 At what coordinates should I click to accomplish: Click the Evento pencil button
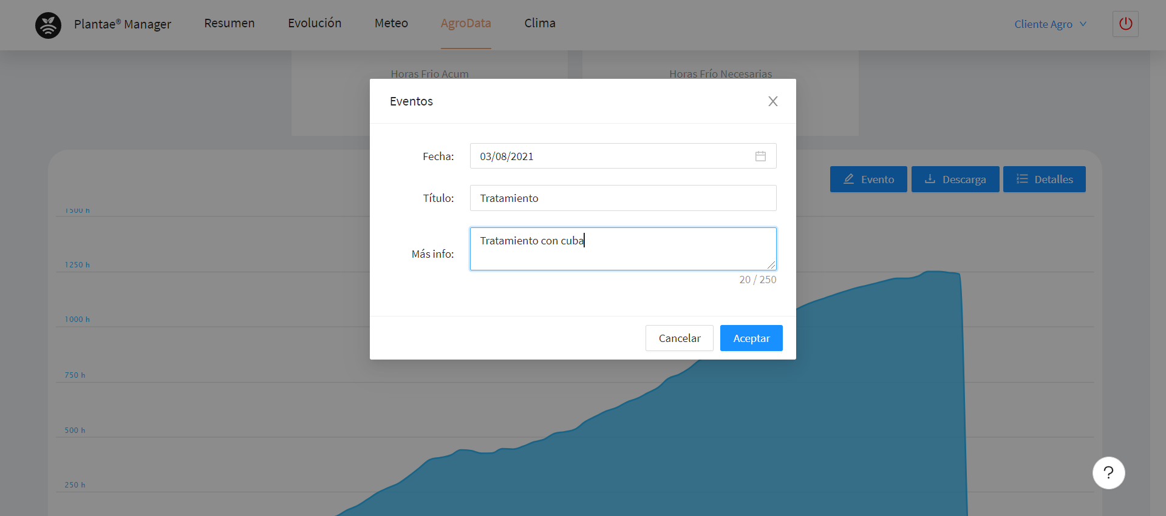pyautogui.click(x=868, y=179)
